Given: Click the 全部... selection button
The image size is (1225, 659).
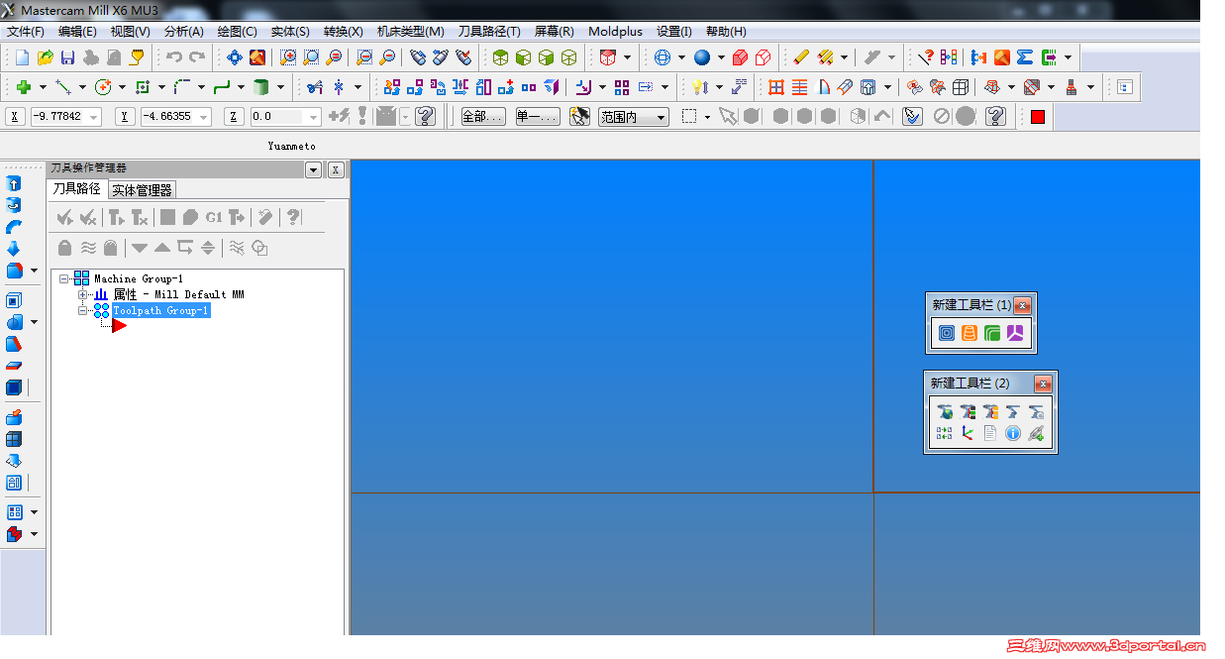Looking at the screenshot, I should pos(483,117).
